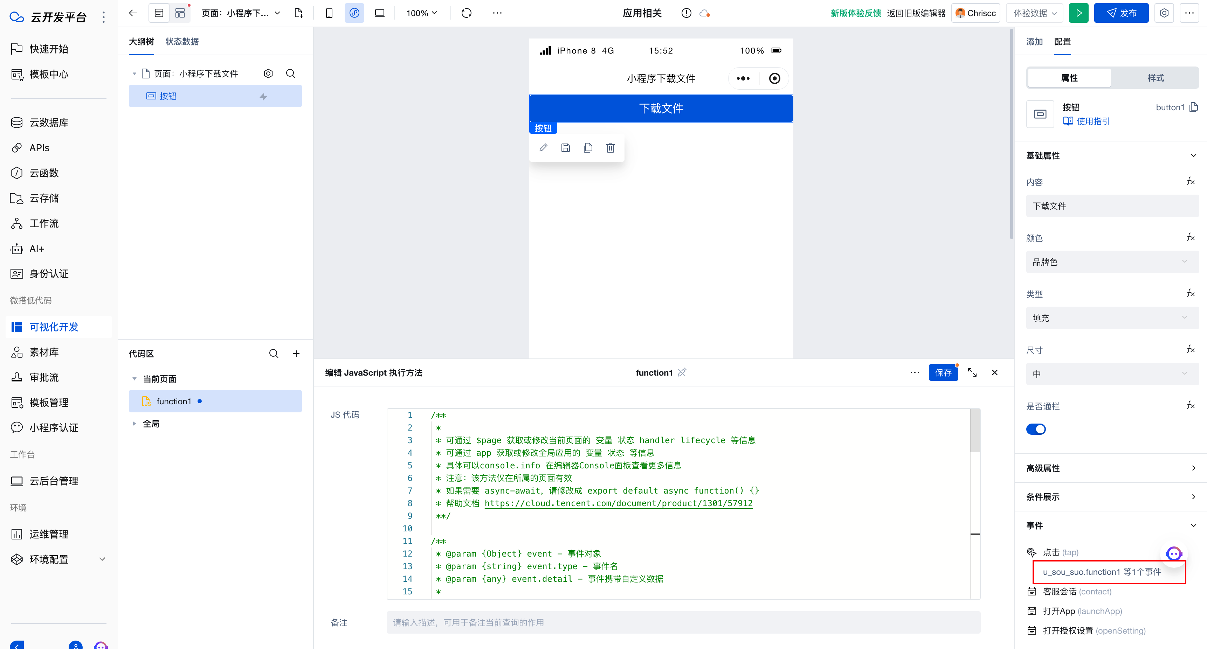Click the green preview play button
The height and width of the screenshot is (649, 1207).
point(1078,13)
